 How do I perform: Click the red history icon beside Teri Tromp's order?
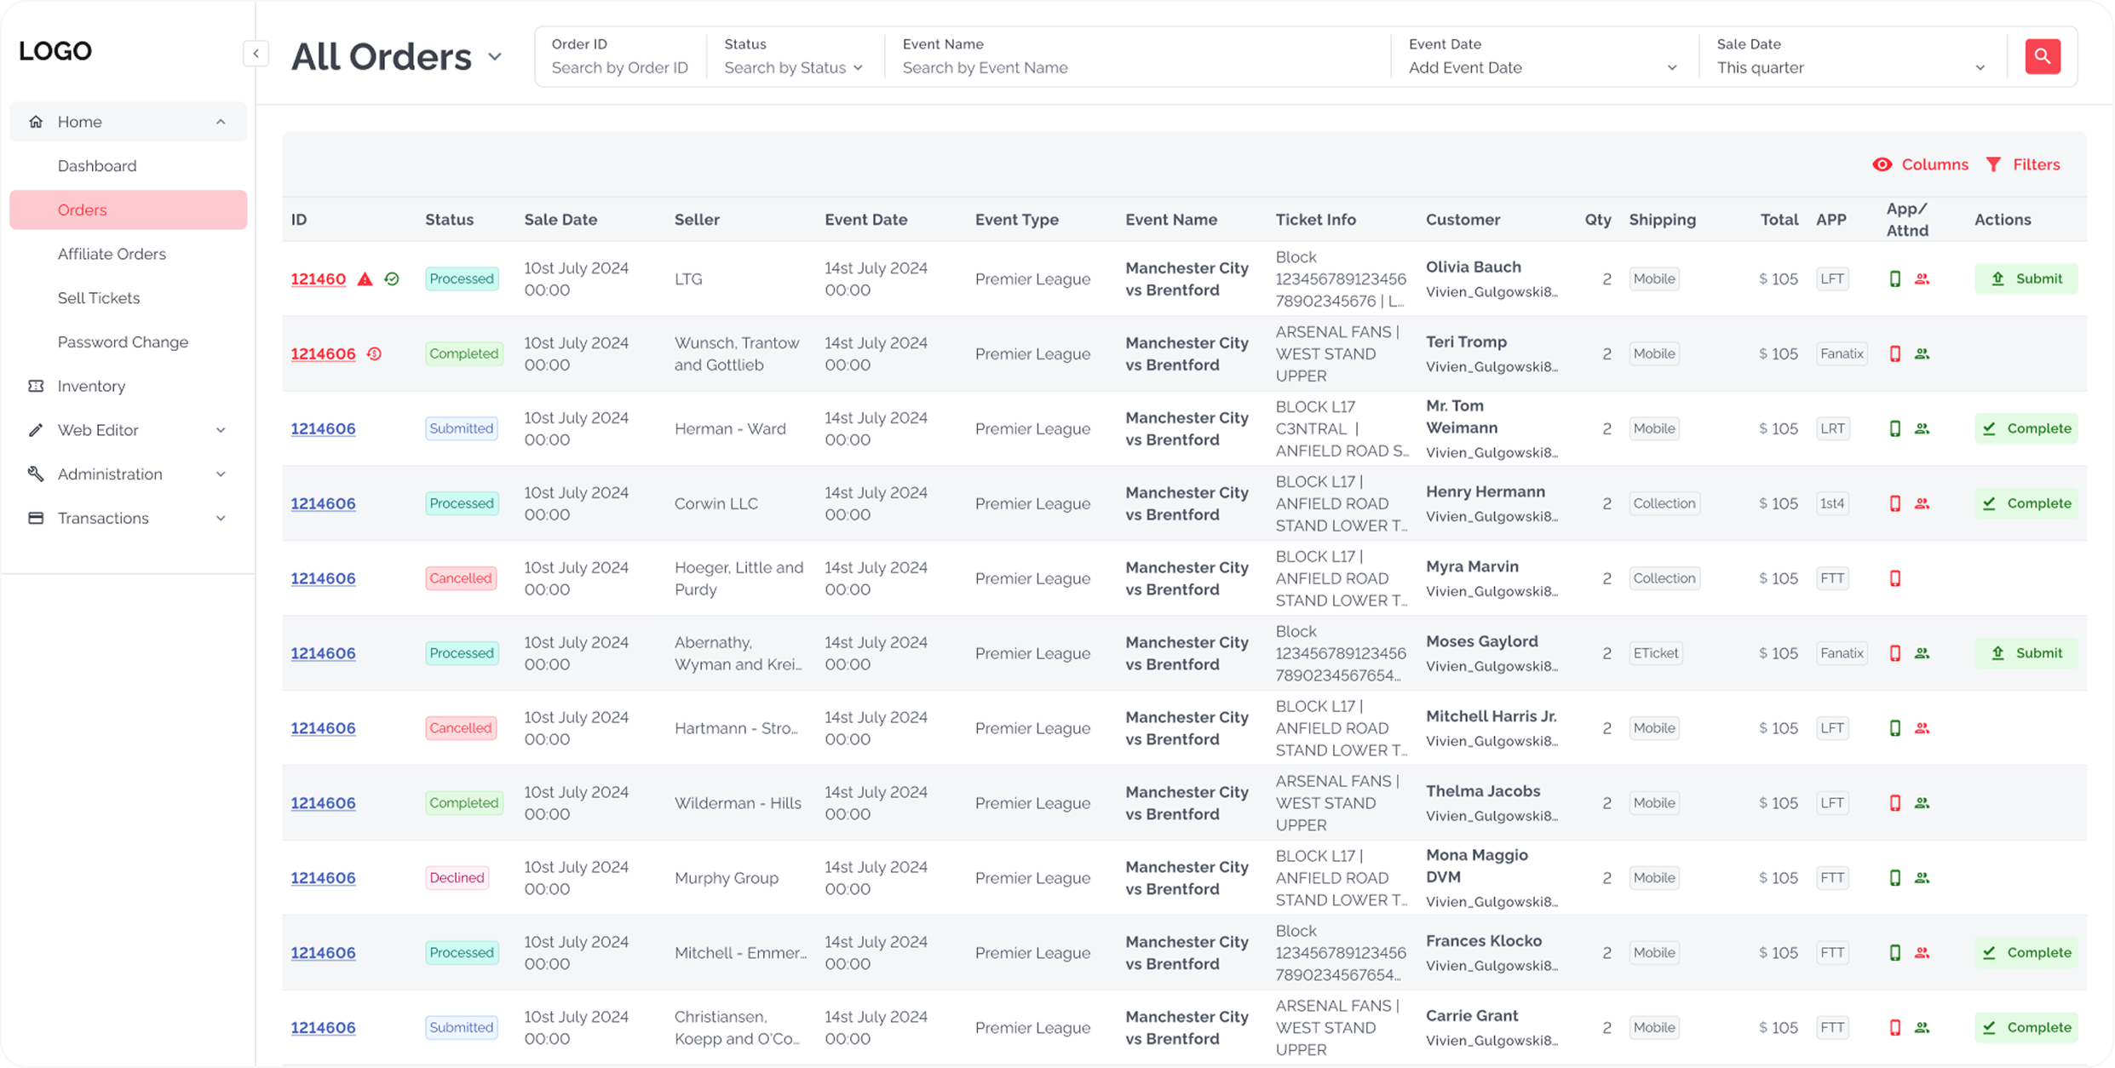pos(374,354)
